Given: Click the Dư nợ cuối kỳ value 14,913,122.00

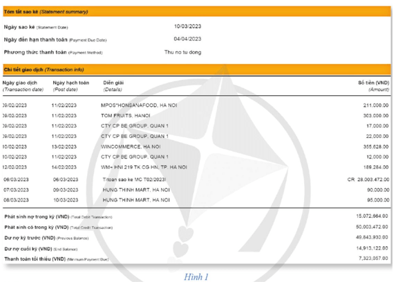Looking at the screenshot, I should coord(372,248).
